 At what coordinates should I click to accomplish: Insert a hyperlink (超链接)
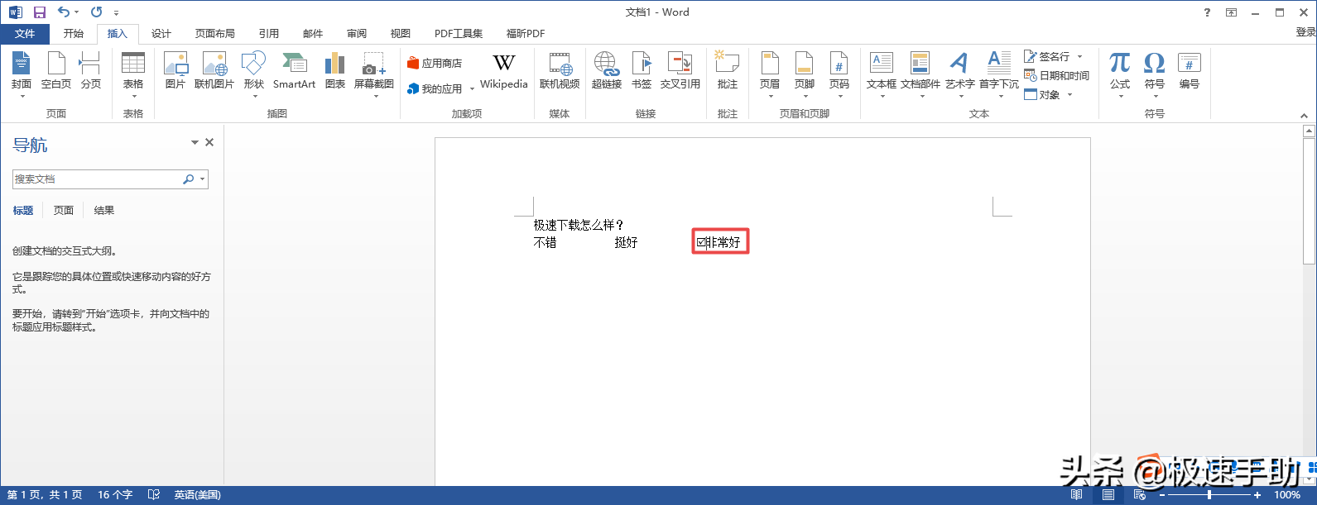[607, 70]
